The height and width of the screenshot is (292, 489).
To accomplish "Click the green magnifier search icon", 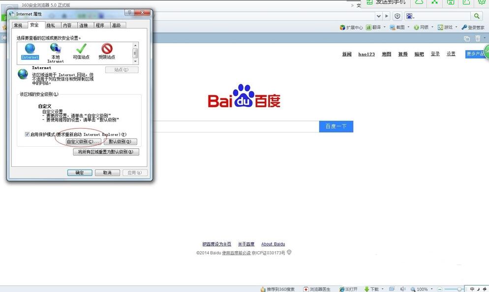I will coord(477,16).
